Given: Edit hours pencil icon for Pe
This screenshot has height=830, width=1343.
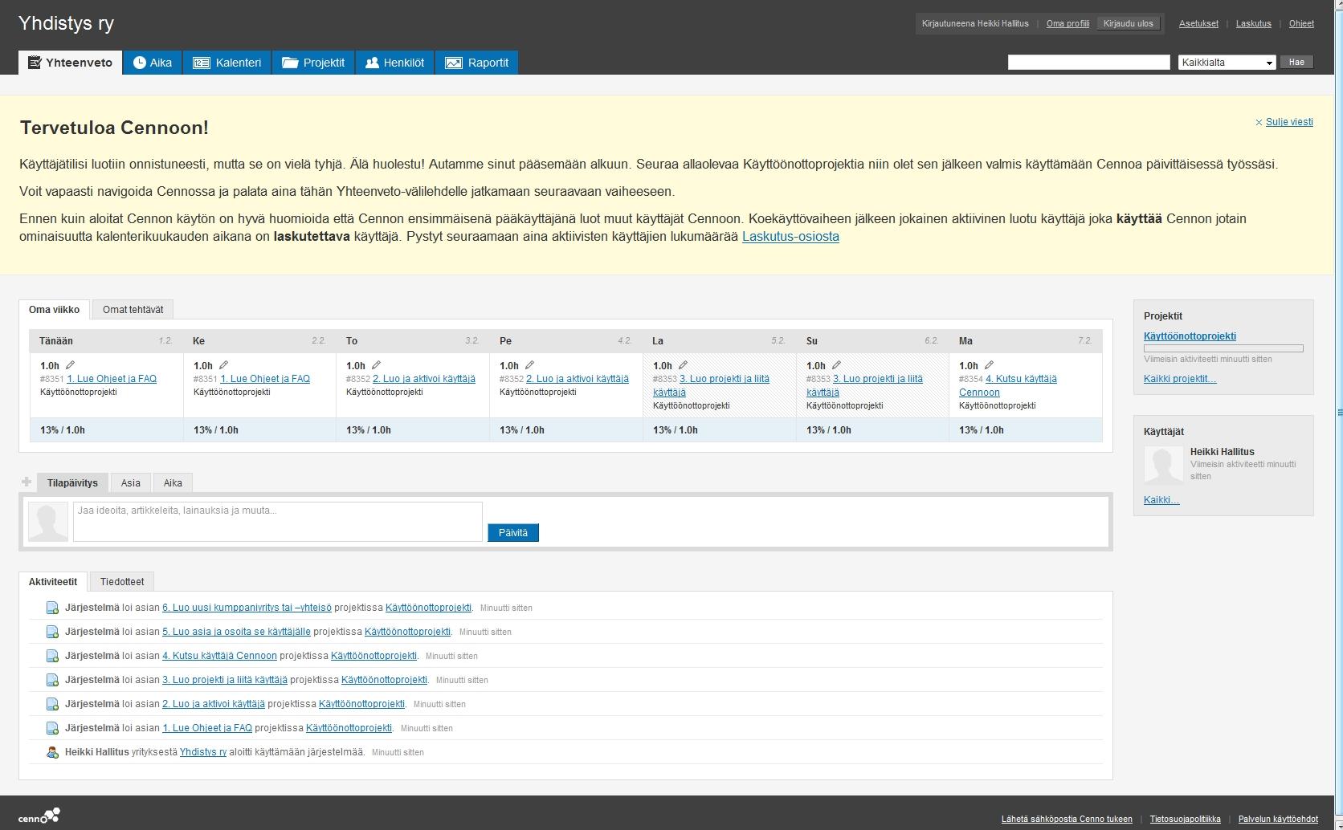Looking at the screenshot, I should (x=529, y=365).
